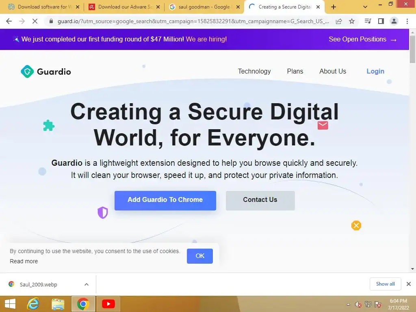Open the Windows Start button
Viewport: 416px width, 312px height.
tap(10, 304)
